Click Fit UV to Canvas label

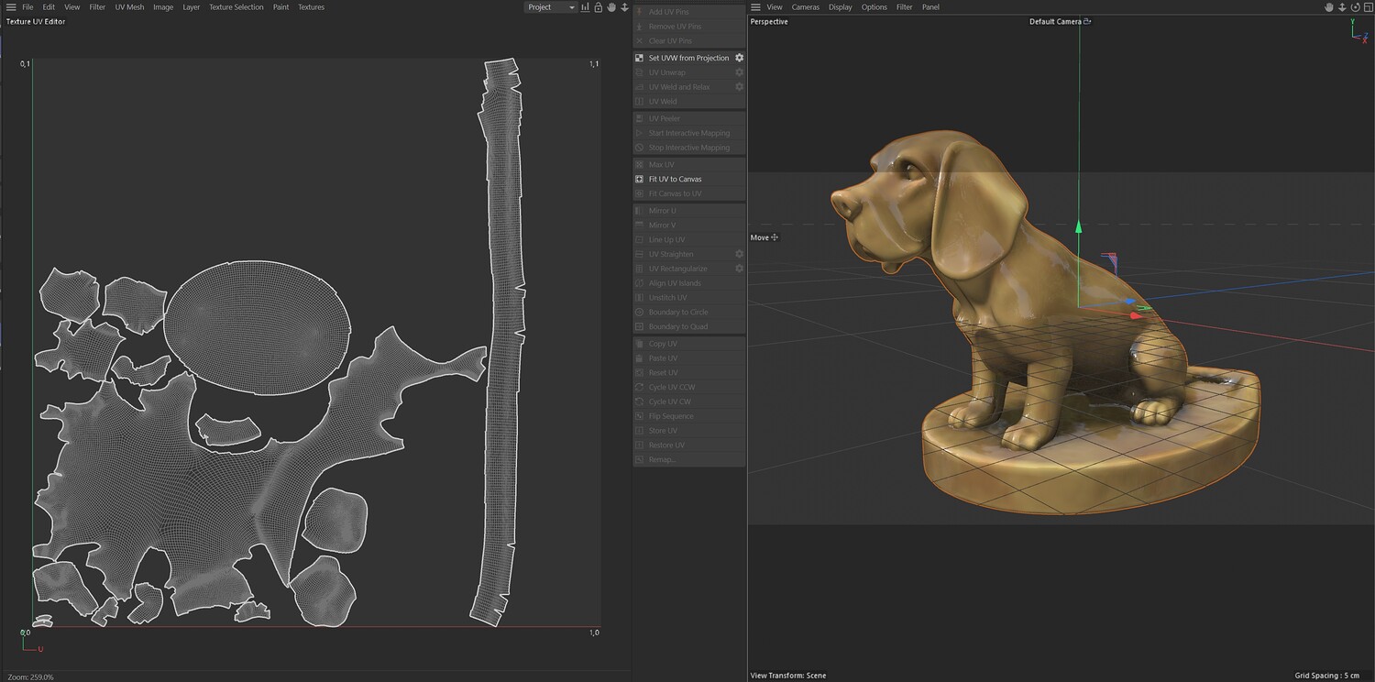676,179
